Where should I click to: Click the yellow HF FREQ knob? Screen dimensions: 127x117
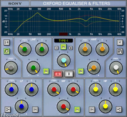(96, 90)
